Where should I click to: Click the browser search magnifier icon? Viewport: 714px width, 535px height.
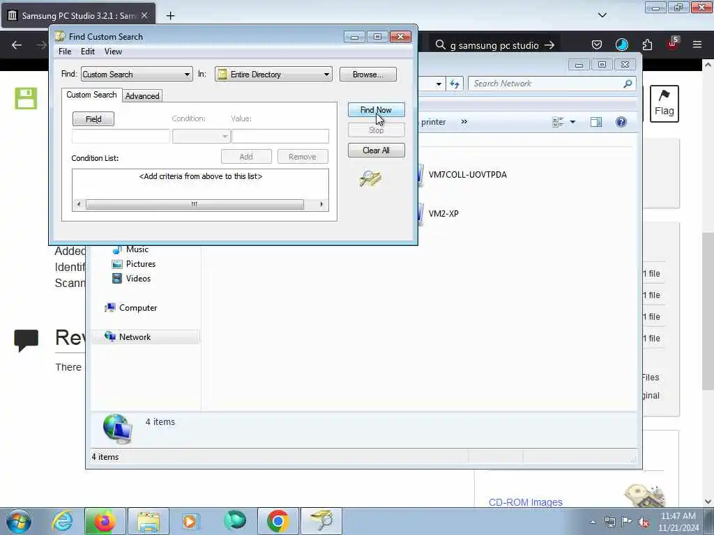440,45
